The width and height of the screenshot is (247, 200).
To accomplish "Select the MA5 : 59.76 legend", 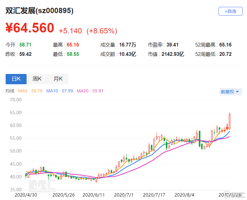I will point(30,91).
